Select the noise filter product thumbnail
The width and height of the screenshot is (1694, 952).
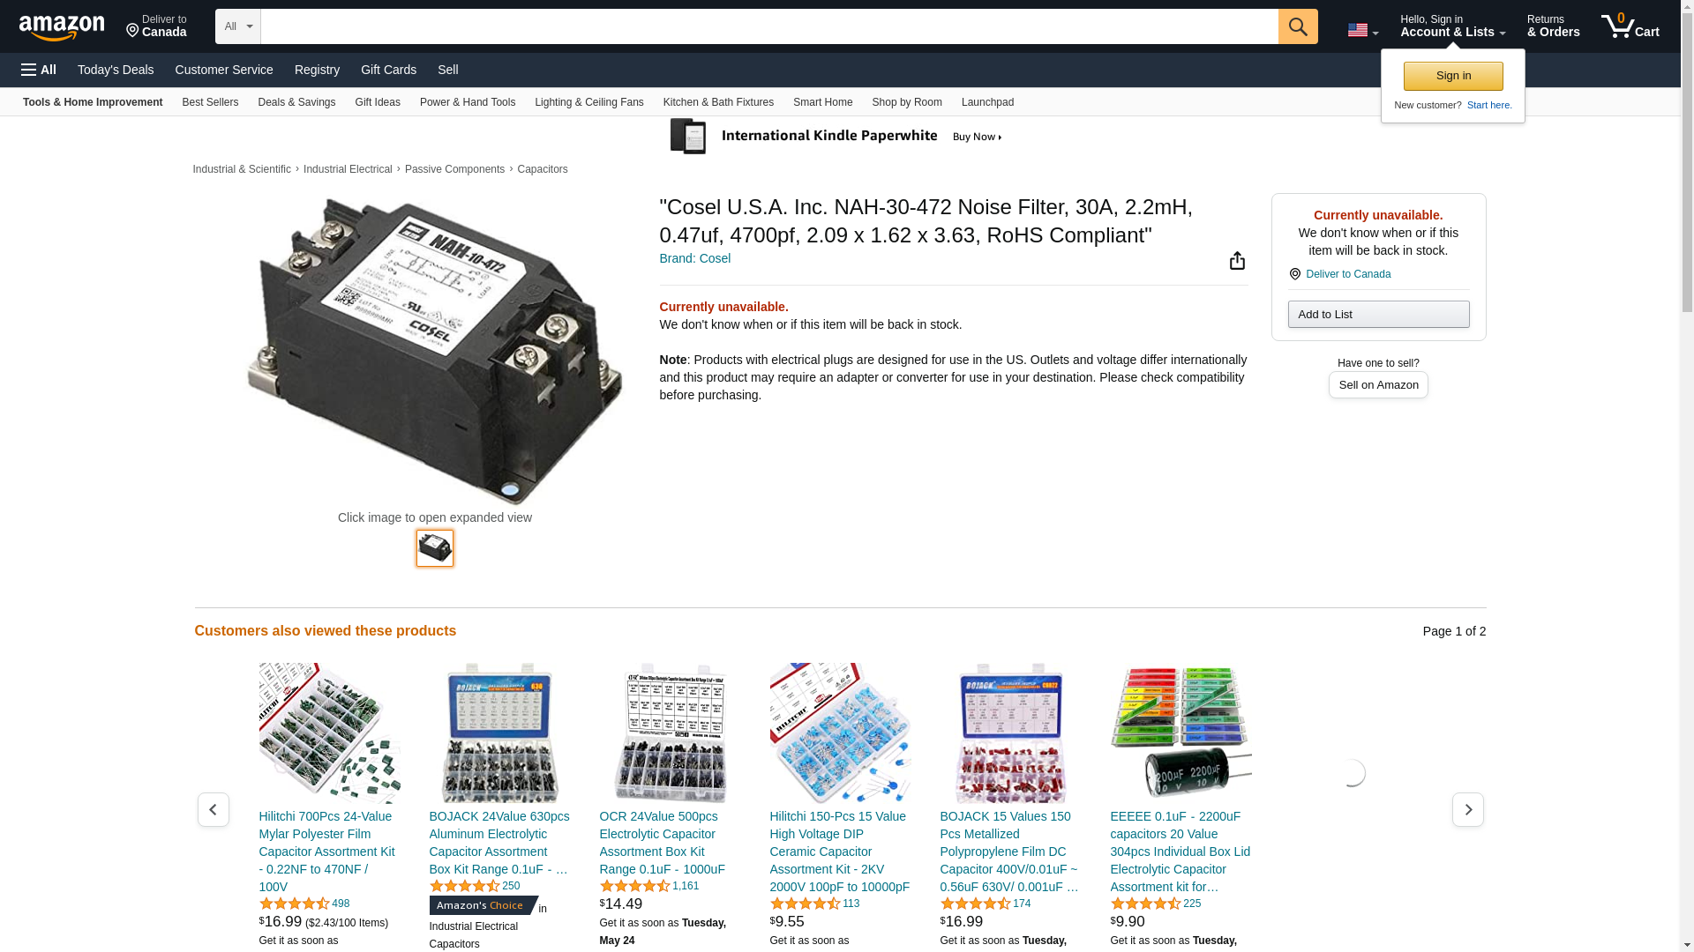(434, 548)
